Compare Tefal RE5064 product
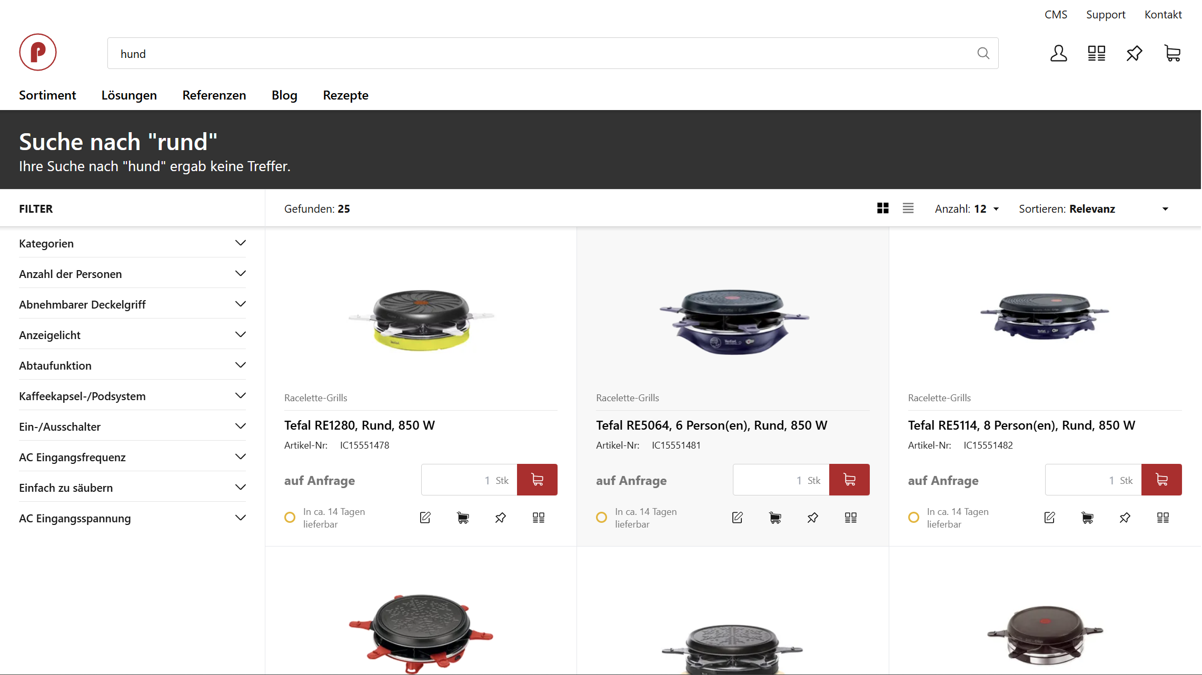 click(851, 518)
